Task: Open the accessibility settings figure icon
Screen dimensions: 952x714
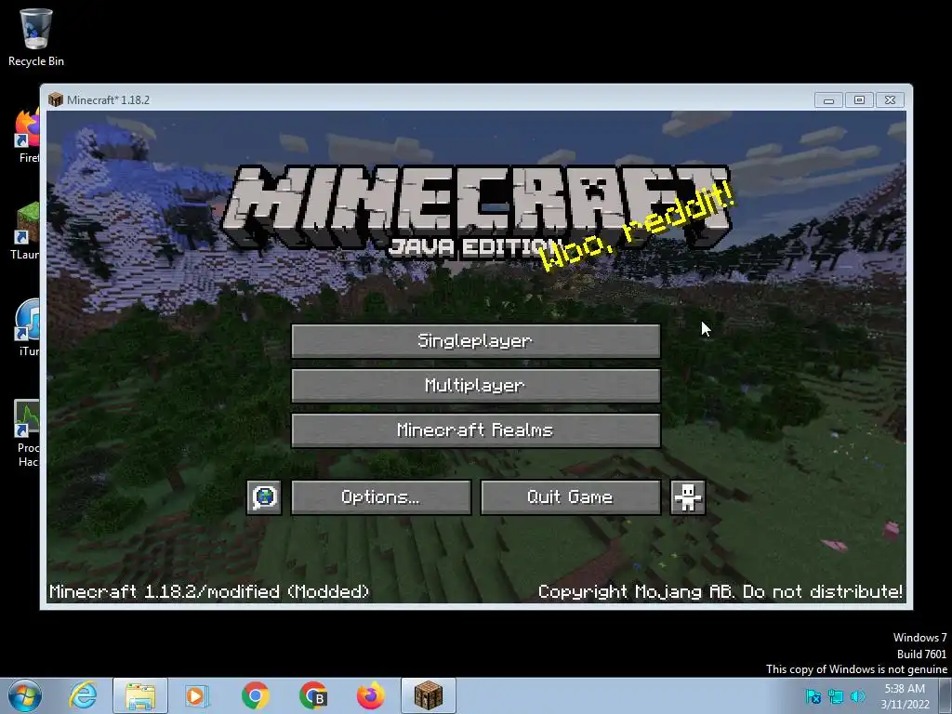Action: (x=687, y=497)
